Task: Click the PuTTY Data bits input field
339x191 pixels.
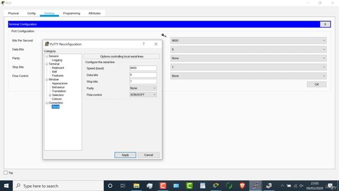Action: point(143,75)
